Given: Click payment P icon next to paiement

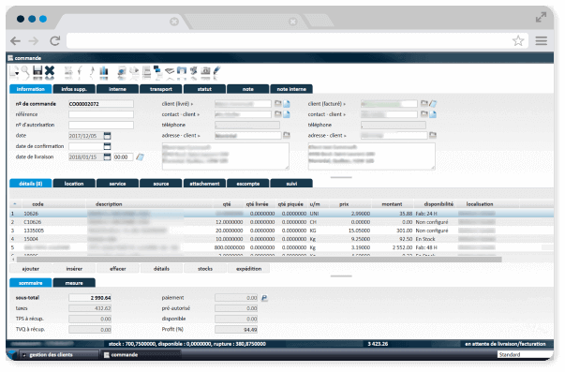Looking at the screenshot, I should pos(264,298).
